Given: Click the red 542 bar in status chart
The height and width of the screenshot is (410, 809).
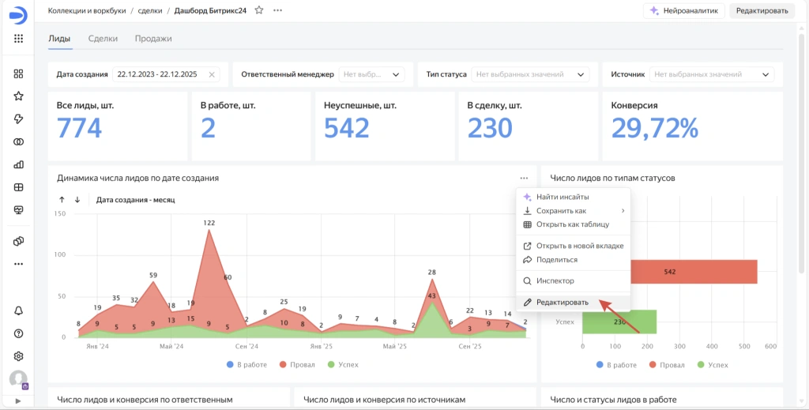Looking at the screenshot, I should pos(694,272).
